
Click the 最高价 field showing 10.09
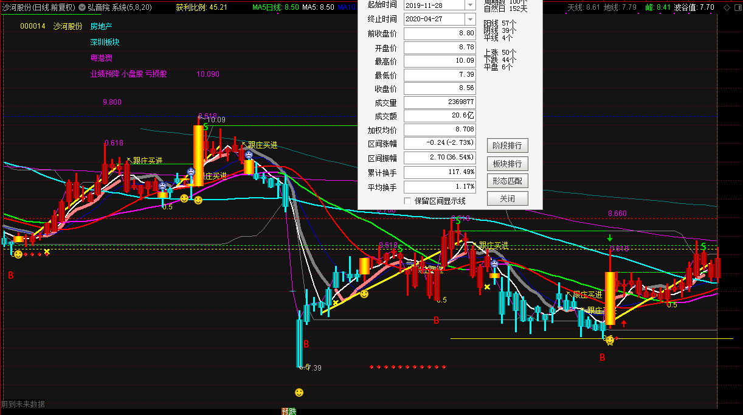tap(440, 61)
